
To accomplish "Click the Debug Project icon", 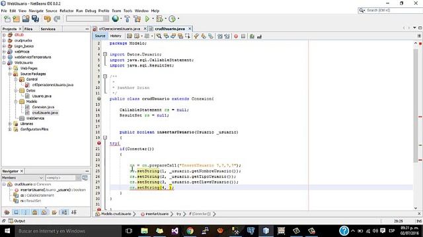I will tap(159, 19).
